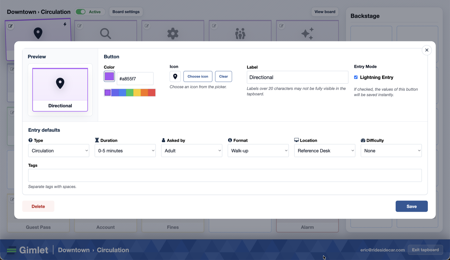Open the Type dropdown showing Circulation
Image resolution: width=450 pixels, height=260 pixels.
pos(59,151)
